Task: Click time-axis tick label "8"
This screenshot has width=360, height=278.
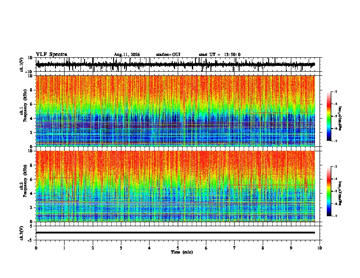Action: tap(263, 248)
